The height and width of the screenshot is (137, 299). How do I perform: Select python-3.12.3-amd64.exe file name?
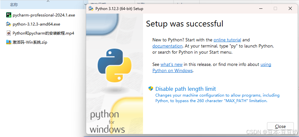point(37,24)
